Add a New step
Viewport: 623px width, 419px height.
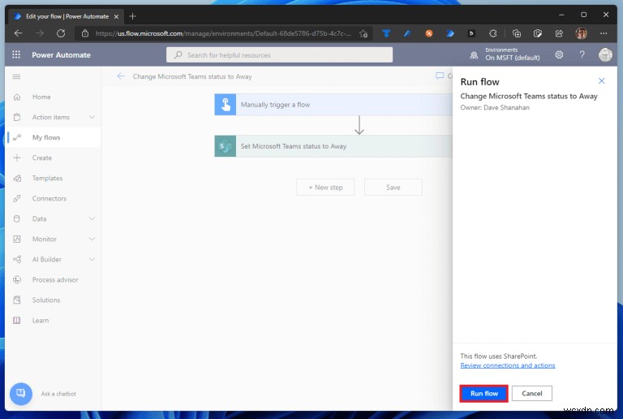pyautogui.click(x=325, y=188)
